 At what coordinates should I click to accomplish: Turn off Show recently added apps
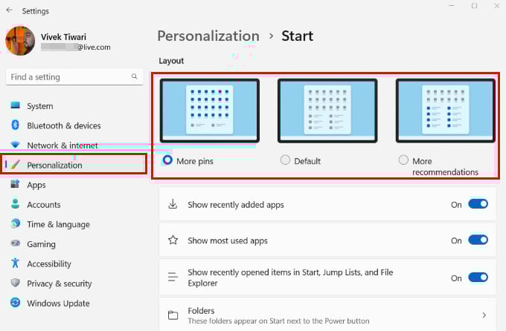point(478,204)
